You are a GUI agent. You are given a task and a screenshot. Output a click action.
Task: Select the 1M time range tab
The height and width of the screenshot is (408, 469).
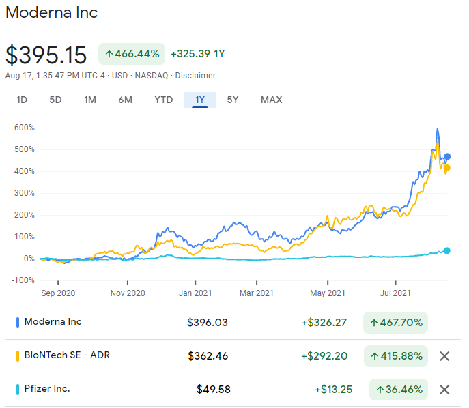pyautogui.click(x=90, y=100)
